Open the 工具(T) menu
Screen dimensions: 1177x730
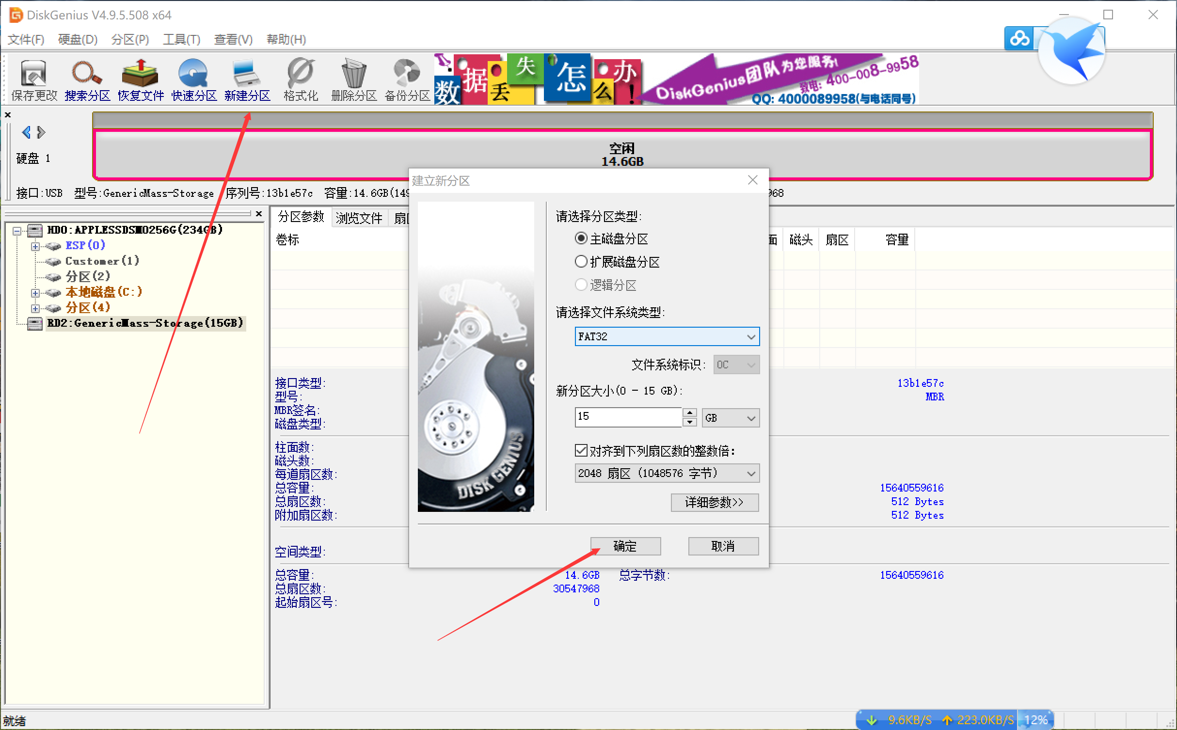click(x=181, y=39)
